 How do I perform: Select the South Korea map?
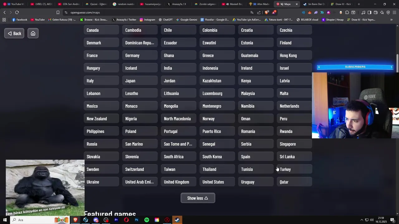tap(217, 156)
